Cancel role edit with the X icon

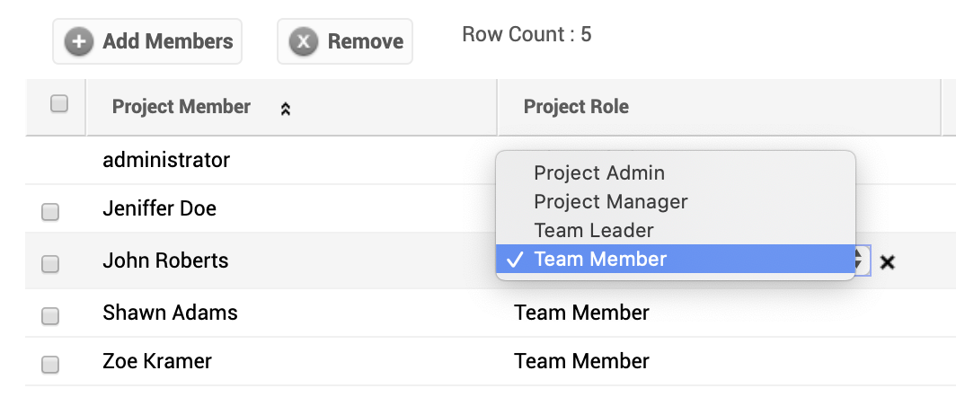pyautogui.click(x=887, y=261)
